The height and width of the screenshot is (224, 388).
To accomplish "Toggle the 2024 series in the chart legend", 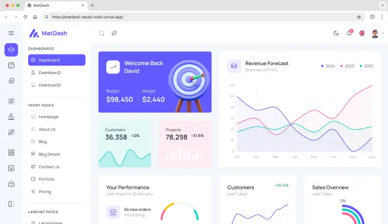I will [x=328, y=66].
